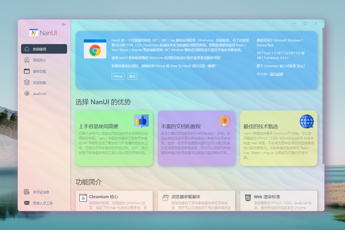
Task: Click the 码云 button
Action: 132,76
